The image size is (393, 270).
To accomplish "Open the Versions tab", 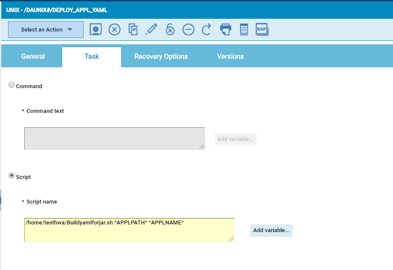I will point(230,57).
